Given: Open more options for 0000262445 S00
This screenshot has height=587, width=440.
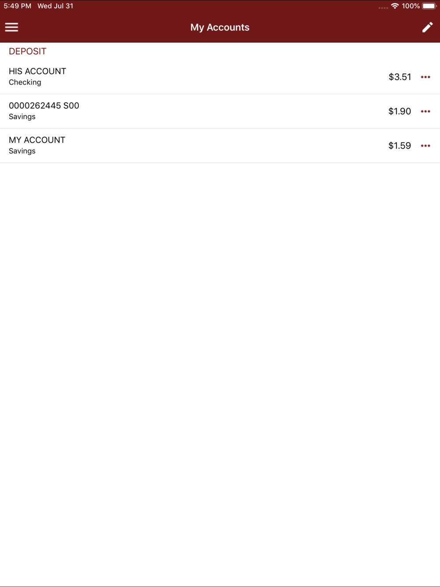Looking at the screenshot, I should tap(425, 111).
